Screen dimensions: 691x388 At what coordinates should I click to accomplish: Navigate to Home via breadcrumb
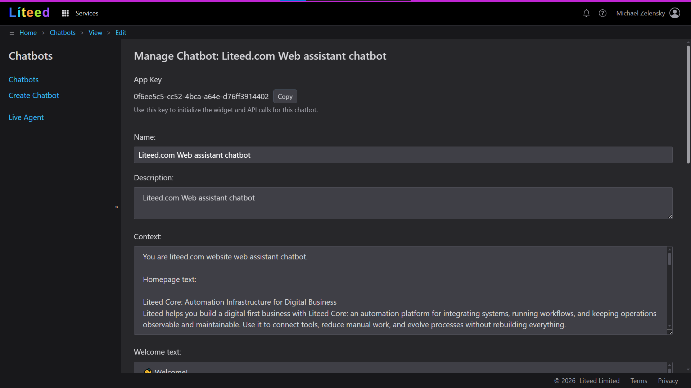click(x=28, y=32)
